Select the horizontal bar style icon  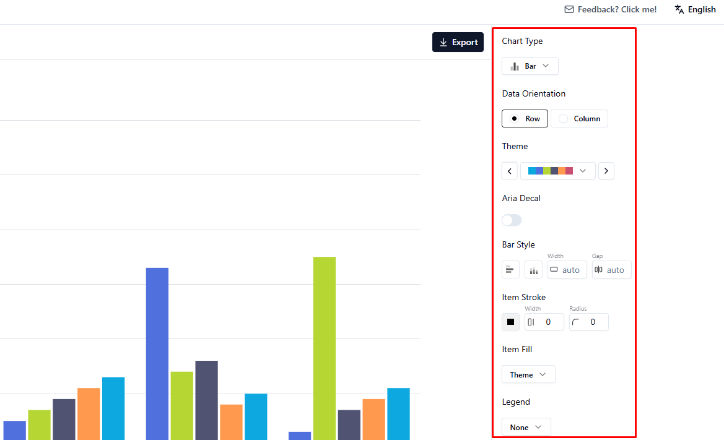pyautogui.click(x=510, y=270)
